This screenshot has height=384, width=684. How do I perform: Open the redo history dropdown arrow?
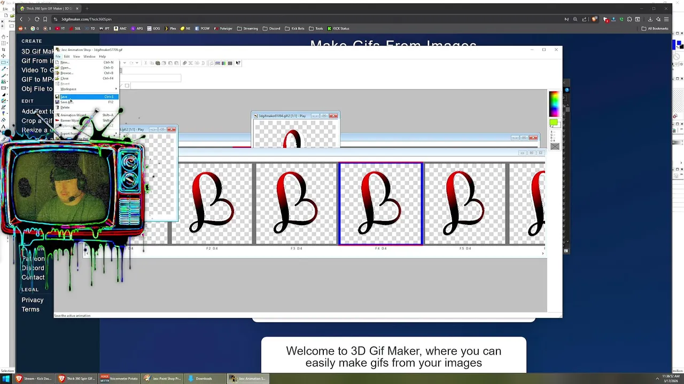pyautogui.click(x=137, y=63)
